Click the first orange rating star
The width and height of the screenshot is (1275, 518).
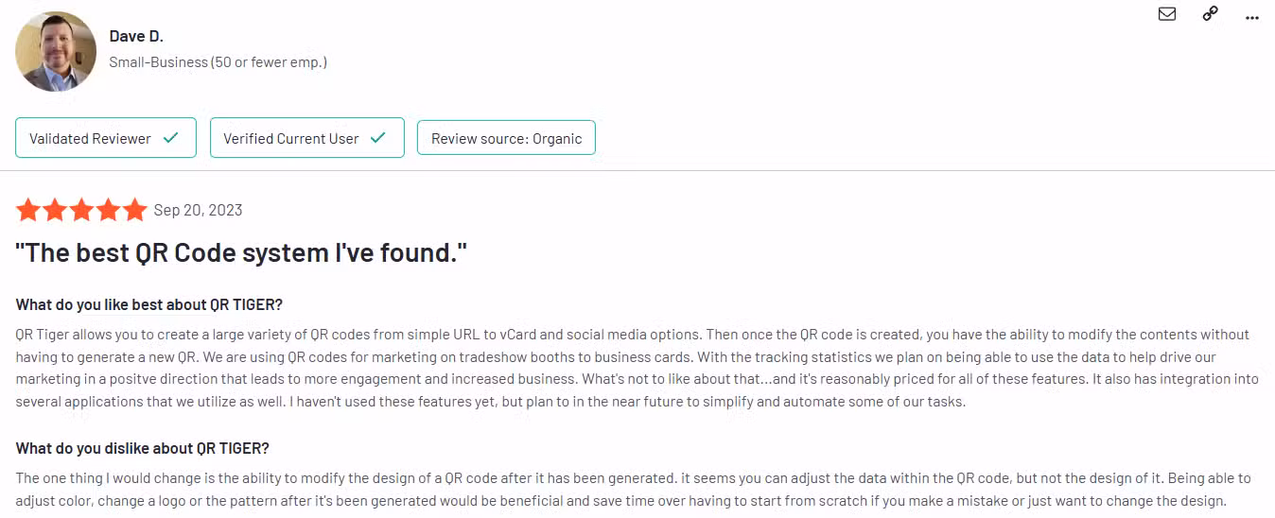tap(28, 210)
